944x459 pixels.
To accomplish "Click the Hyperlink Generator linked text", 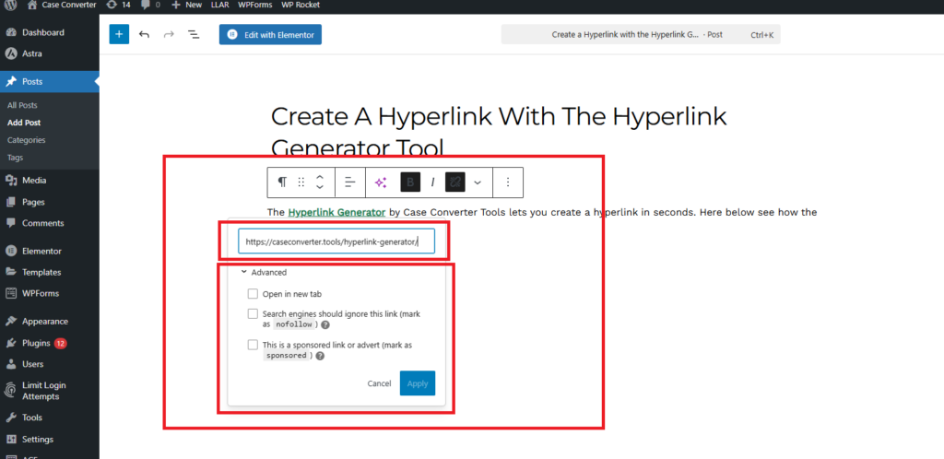I will (x=336, y=212).
